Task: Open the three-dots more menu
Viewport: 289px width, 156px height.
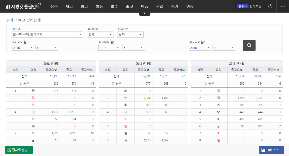Action: point(283,7)
